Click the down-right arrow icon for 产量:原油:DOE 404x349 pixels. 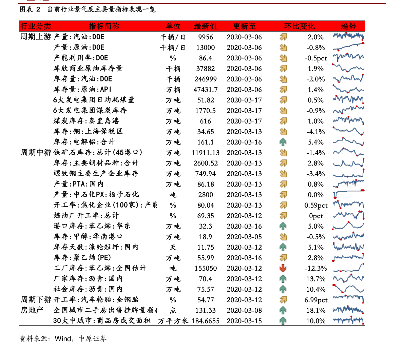[x=283, y=47]
